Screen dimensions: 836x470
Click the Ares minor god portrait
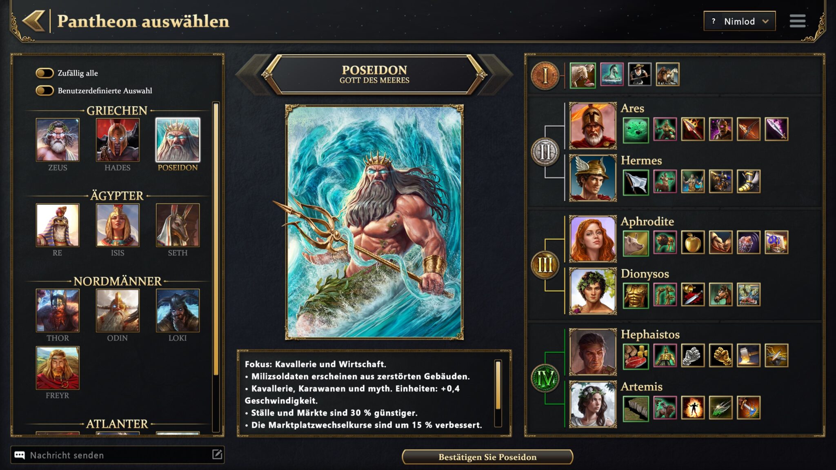click(x=593, y=126)
